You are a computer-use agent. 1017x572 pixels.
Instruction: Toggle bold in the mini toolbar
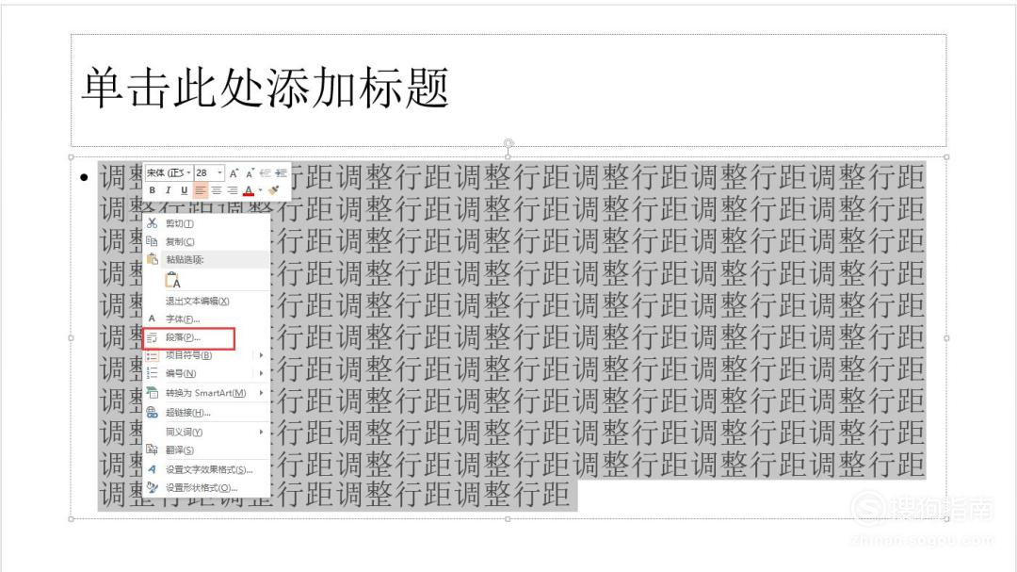pos(153,190)
